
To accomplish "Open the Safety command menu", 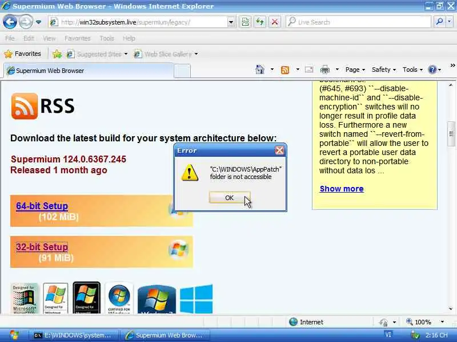I will (x=383, y=70).
